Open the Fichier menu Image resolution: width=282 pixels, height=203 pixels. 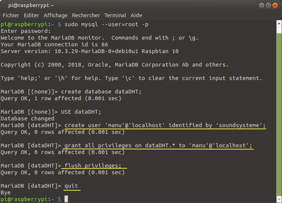11,15
